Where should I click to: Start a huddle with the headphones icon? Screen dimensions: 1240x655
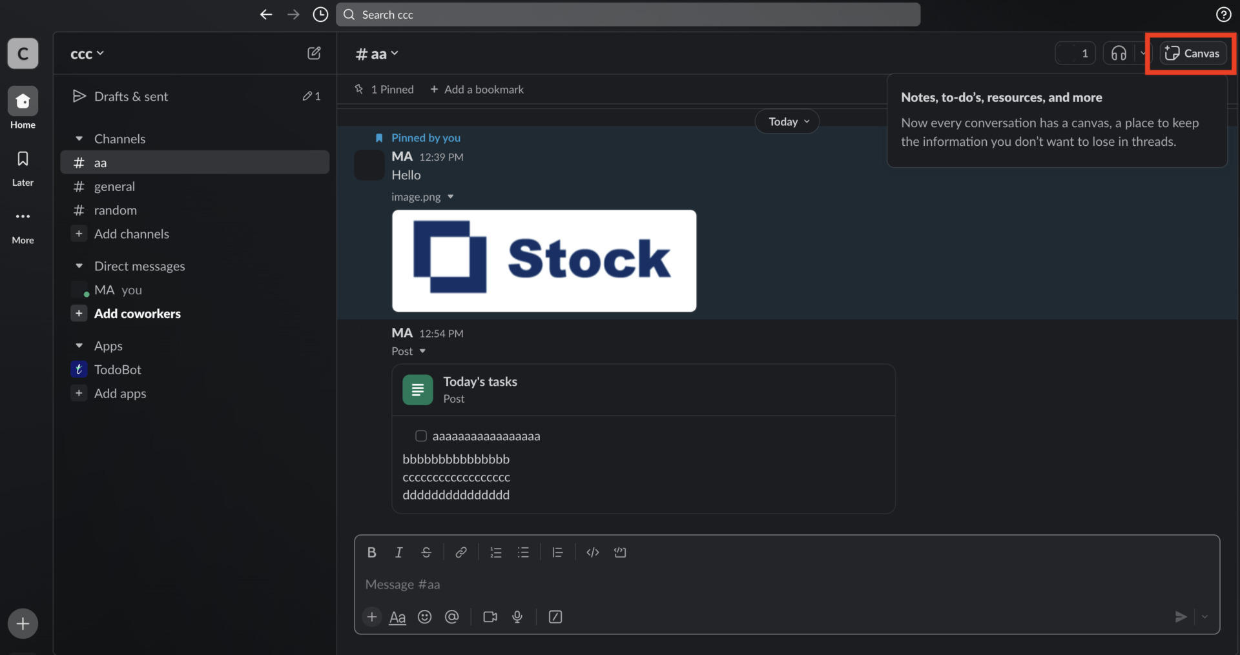coord(1119,53)
